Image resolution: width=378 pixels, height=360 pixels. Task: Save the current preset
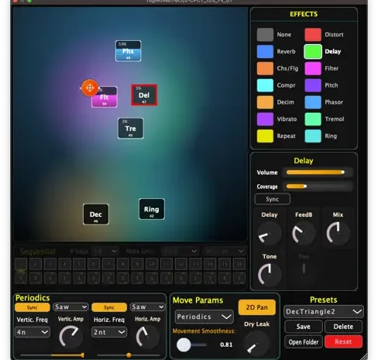click(303, 327)
